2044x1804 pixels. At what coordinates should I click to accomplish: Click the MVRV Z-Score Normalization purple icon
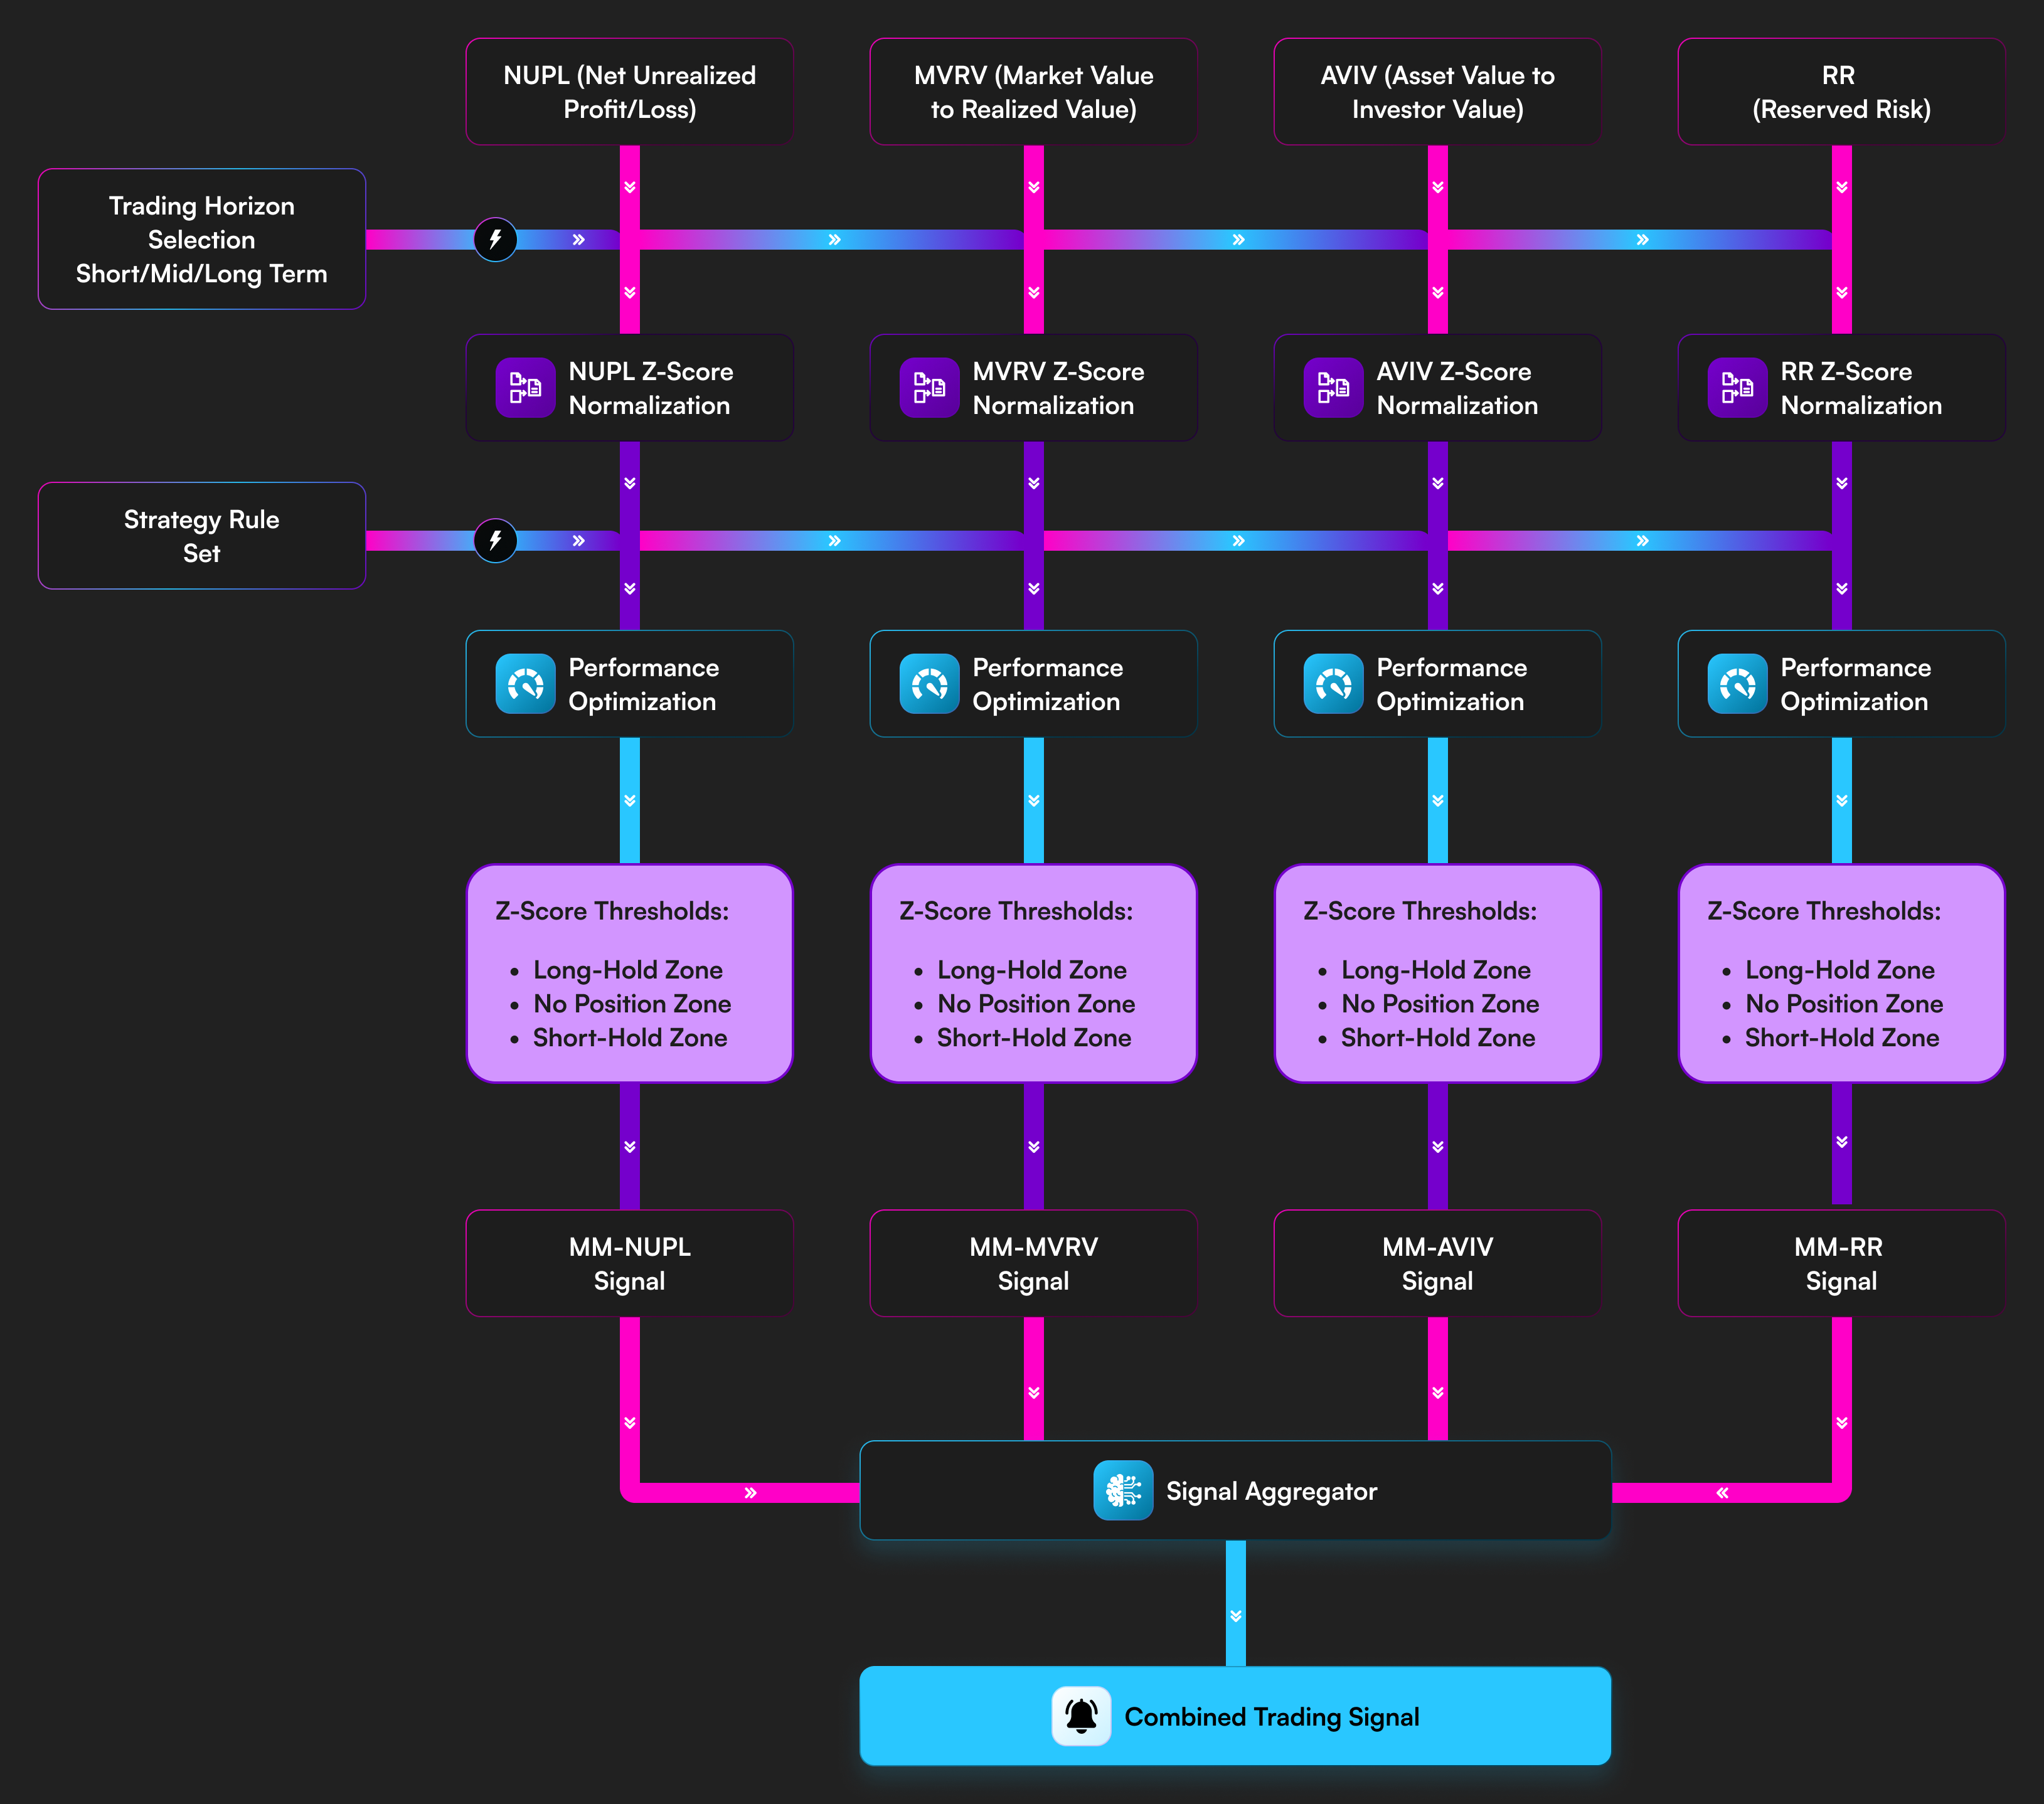[x=929, y=387]
